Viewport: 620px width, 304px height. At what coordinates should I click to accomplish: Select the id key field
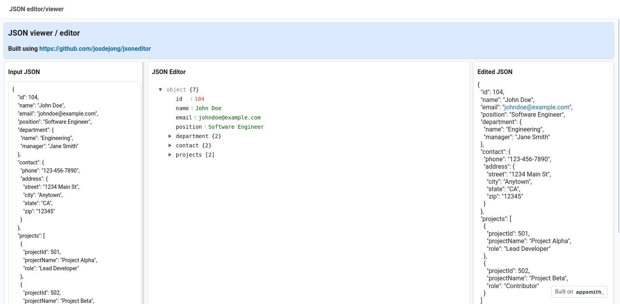(x=179, y=99)
